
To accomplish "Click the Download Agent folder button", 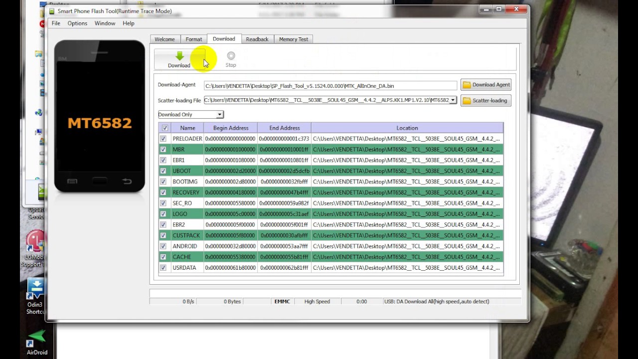I will 486,85.
